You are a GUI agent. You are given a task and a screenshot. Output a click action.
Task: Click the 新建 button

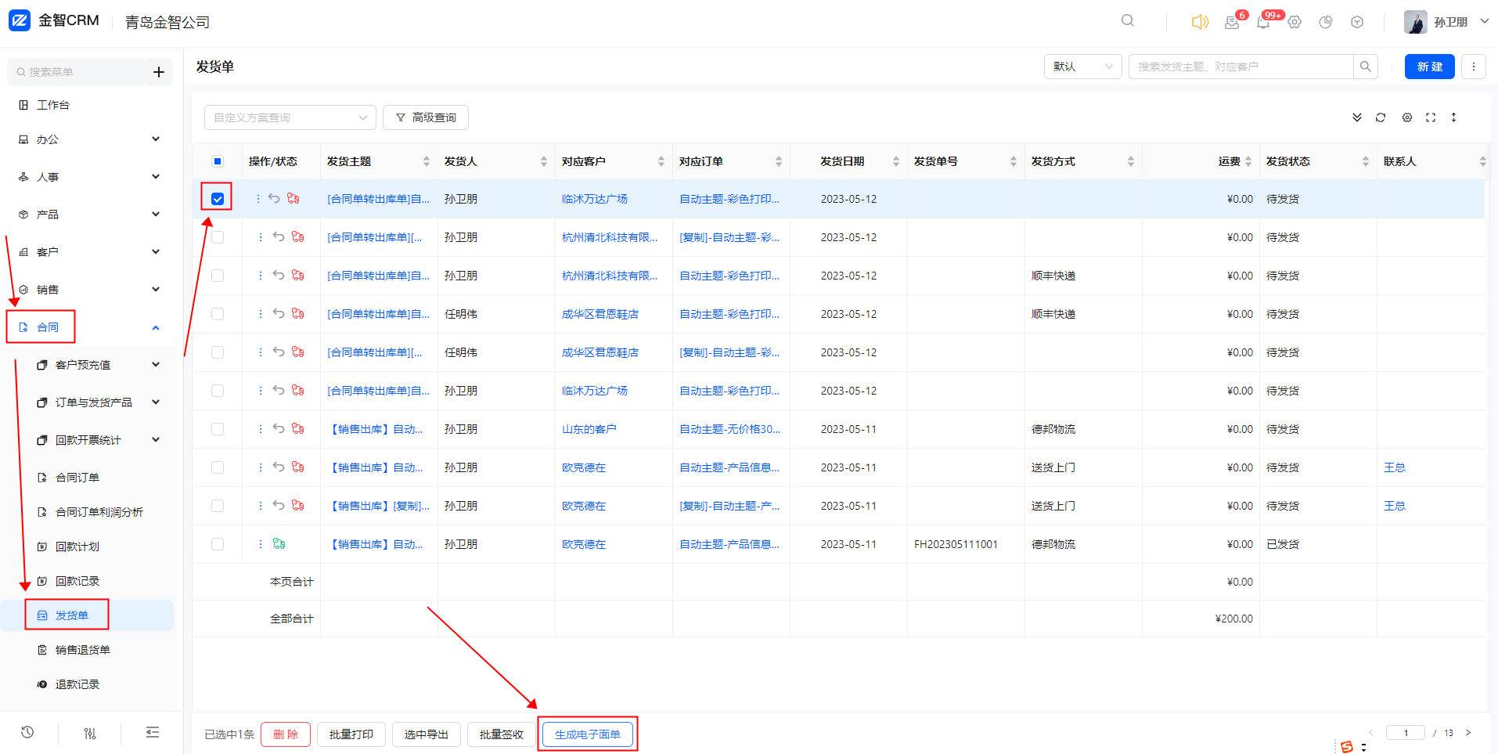[1429, 67]
